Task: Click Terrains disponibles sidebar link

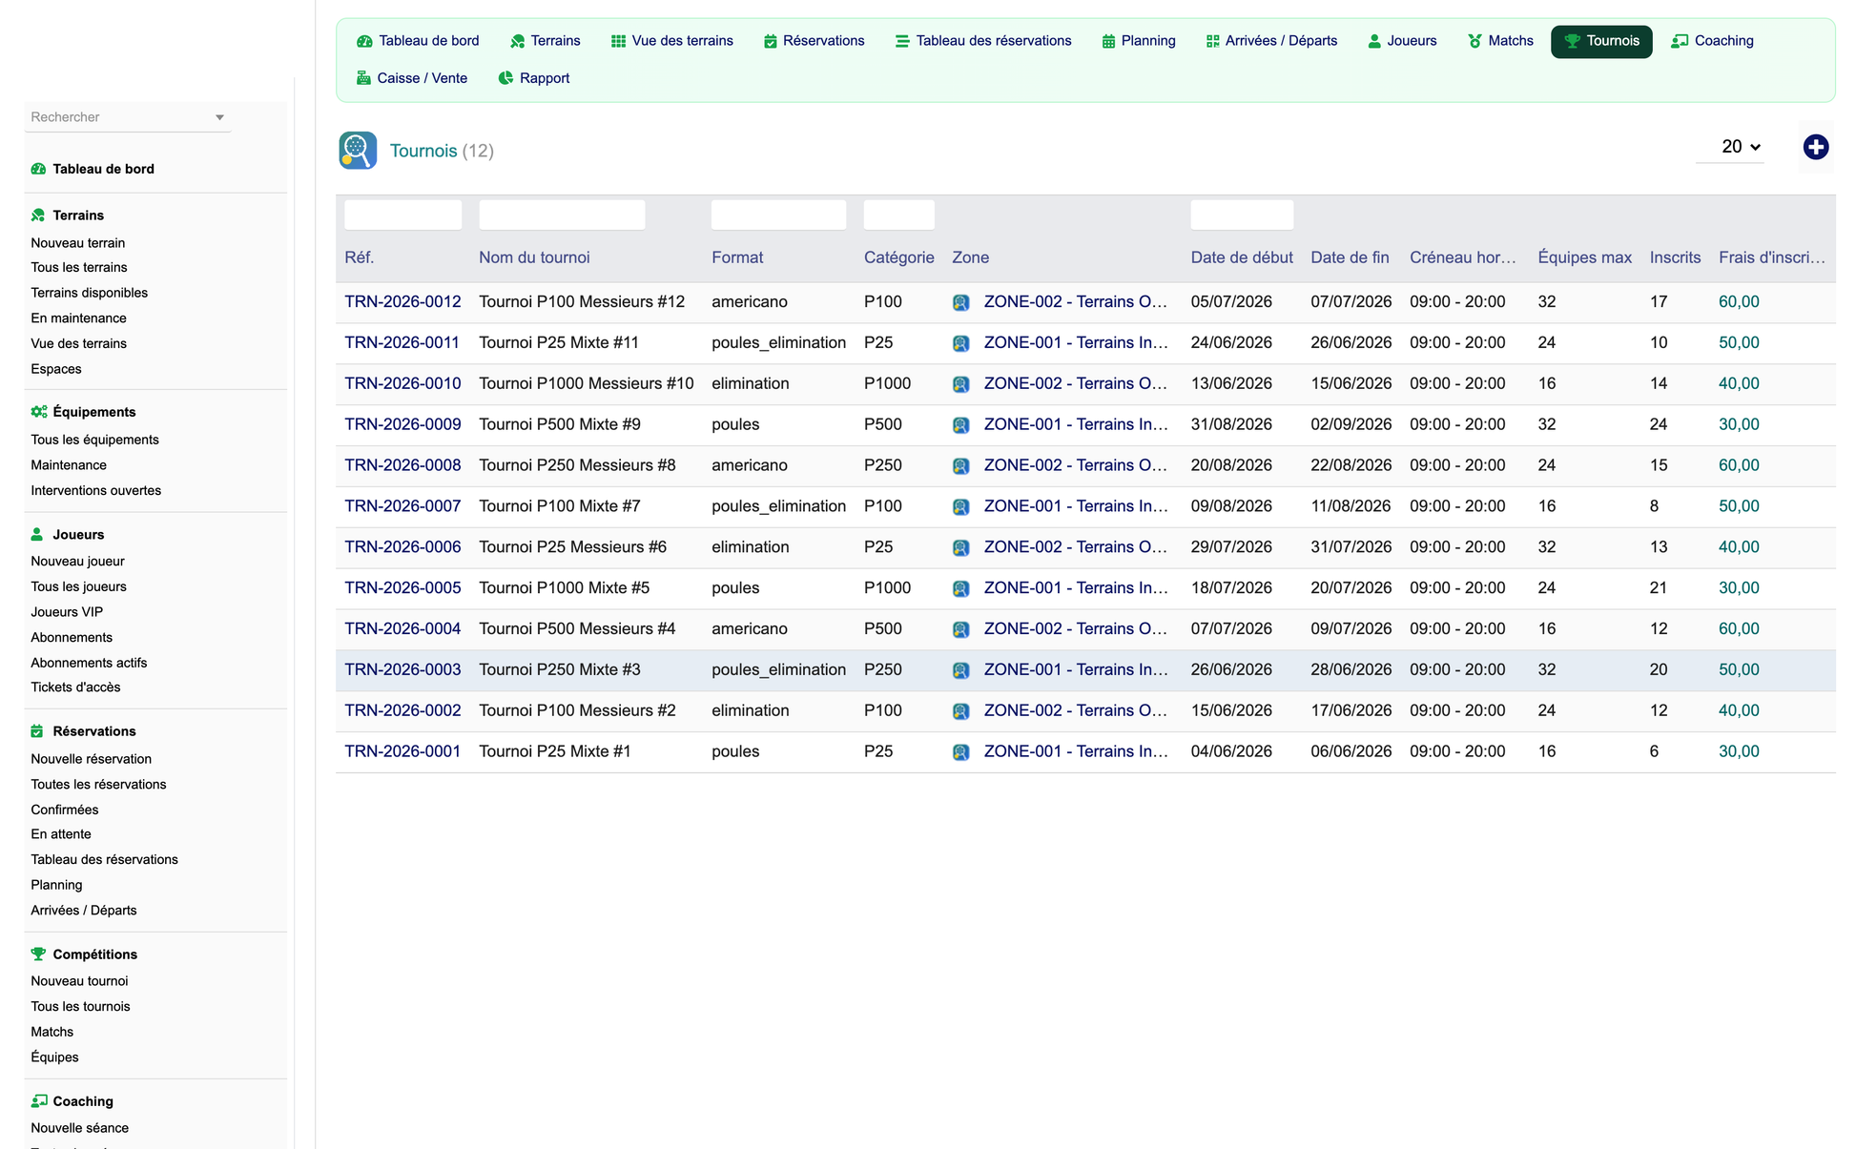Action: tap(89, 293)
